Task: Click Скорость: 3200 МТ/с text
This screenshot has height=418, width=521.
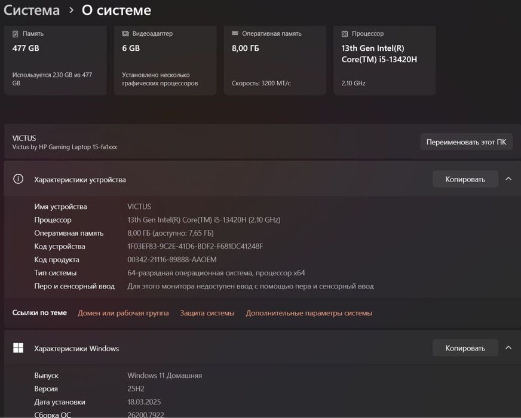Action: click(261, 84)
